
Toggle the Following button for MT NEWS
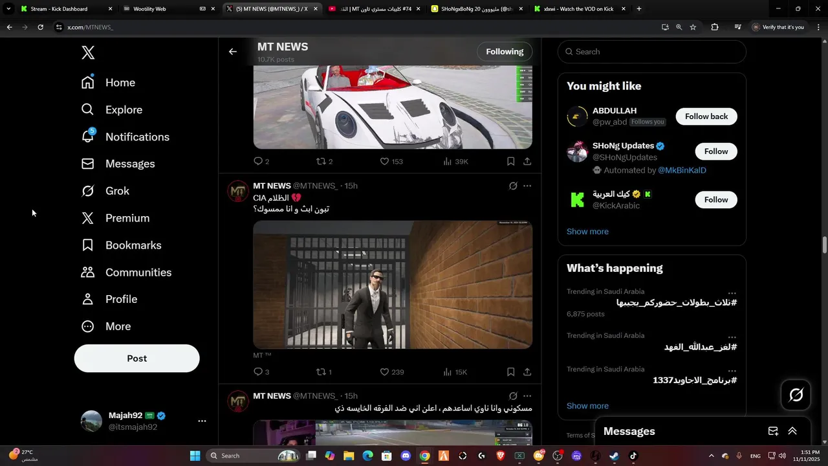click(505, 52)
